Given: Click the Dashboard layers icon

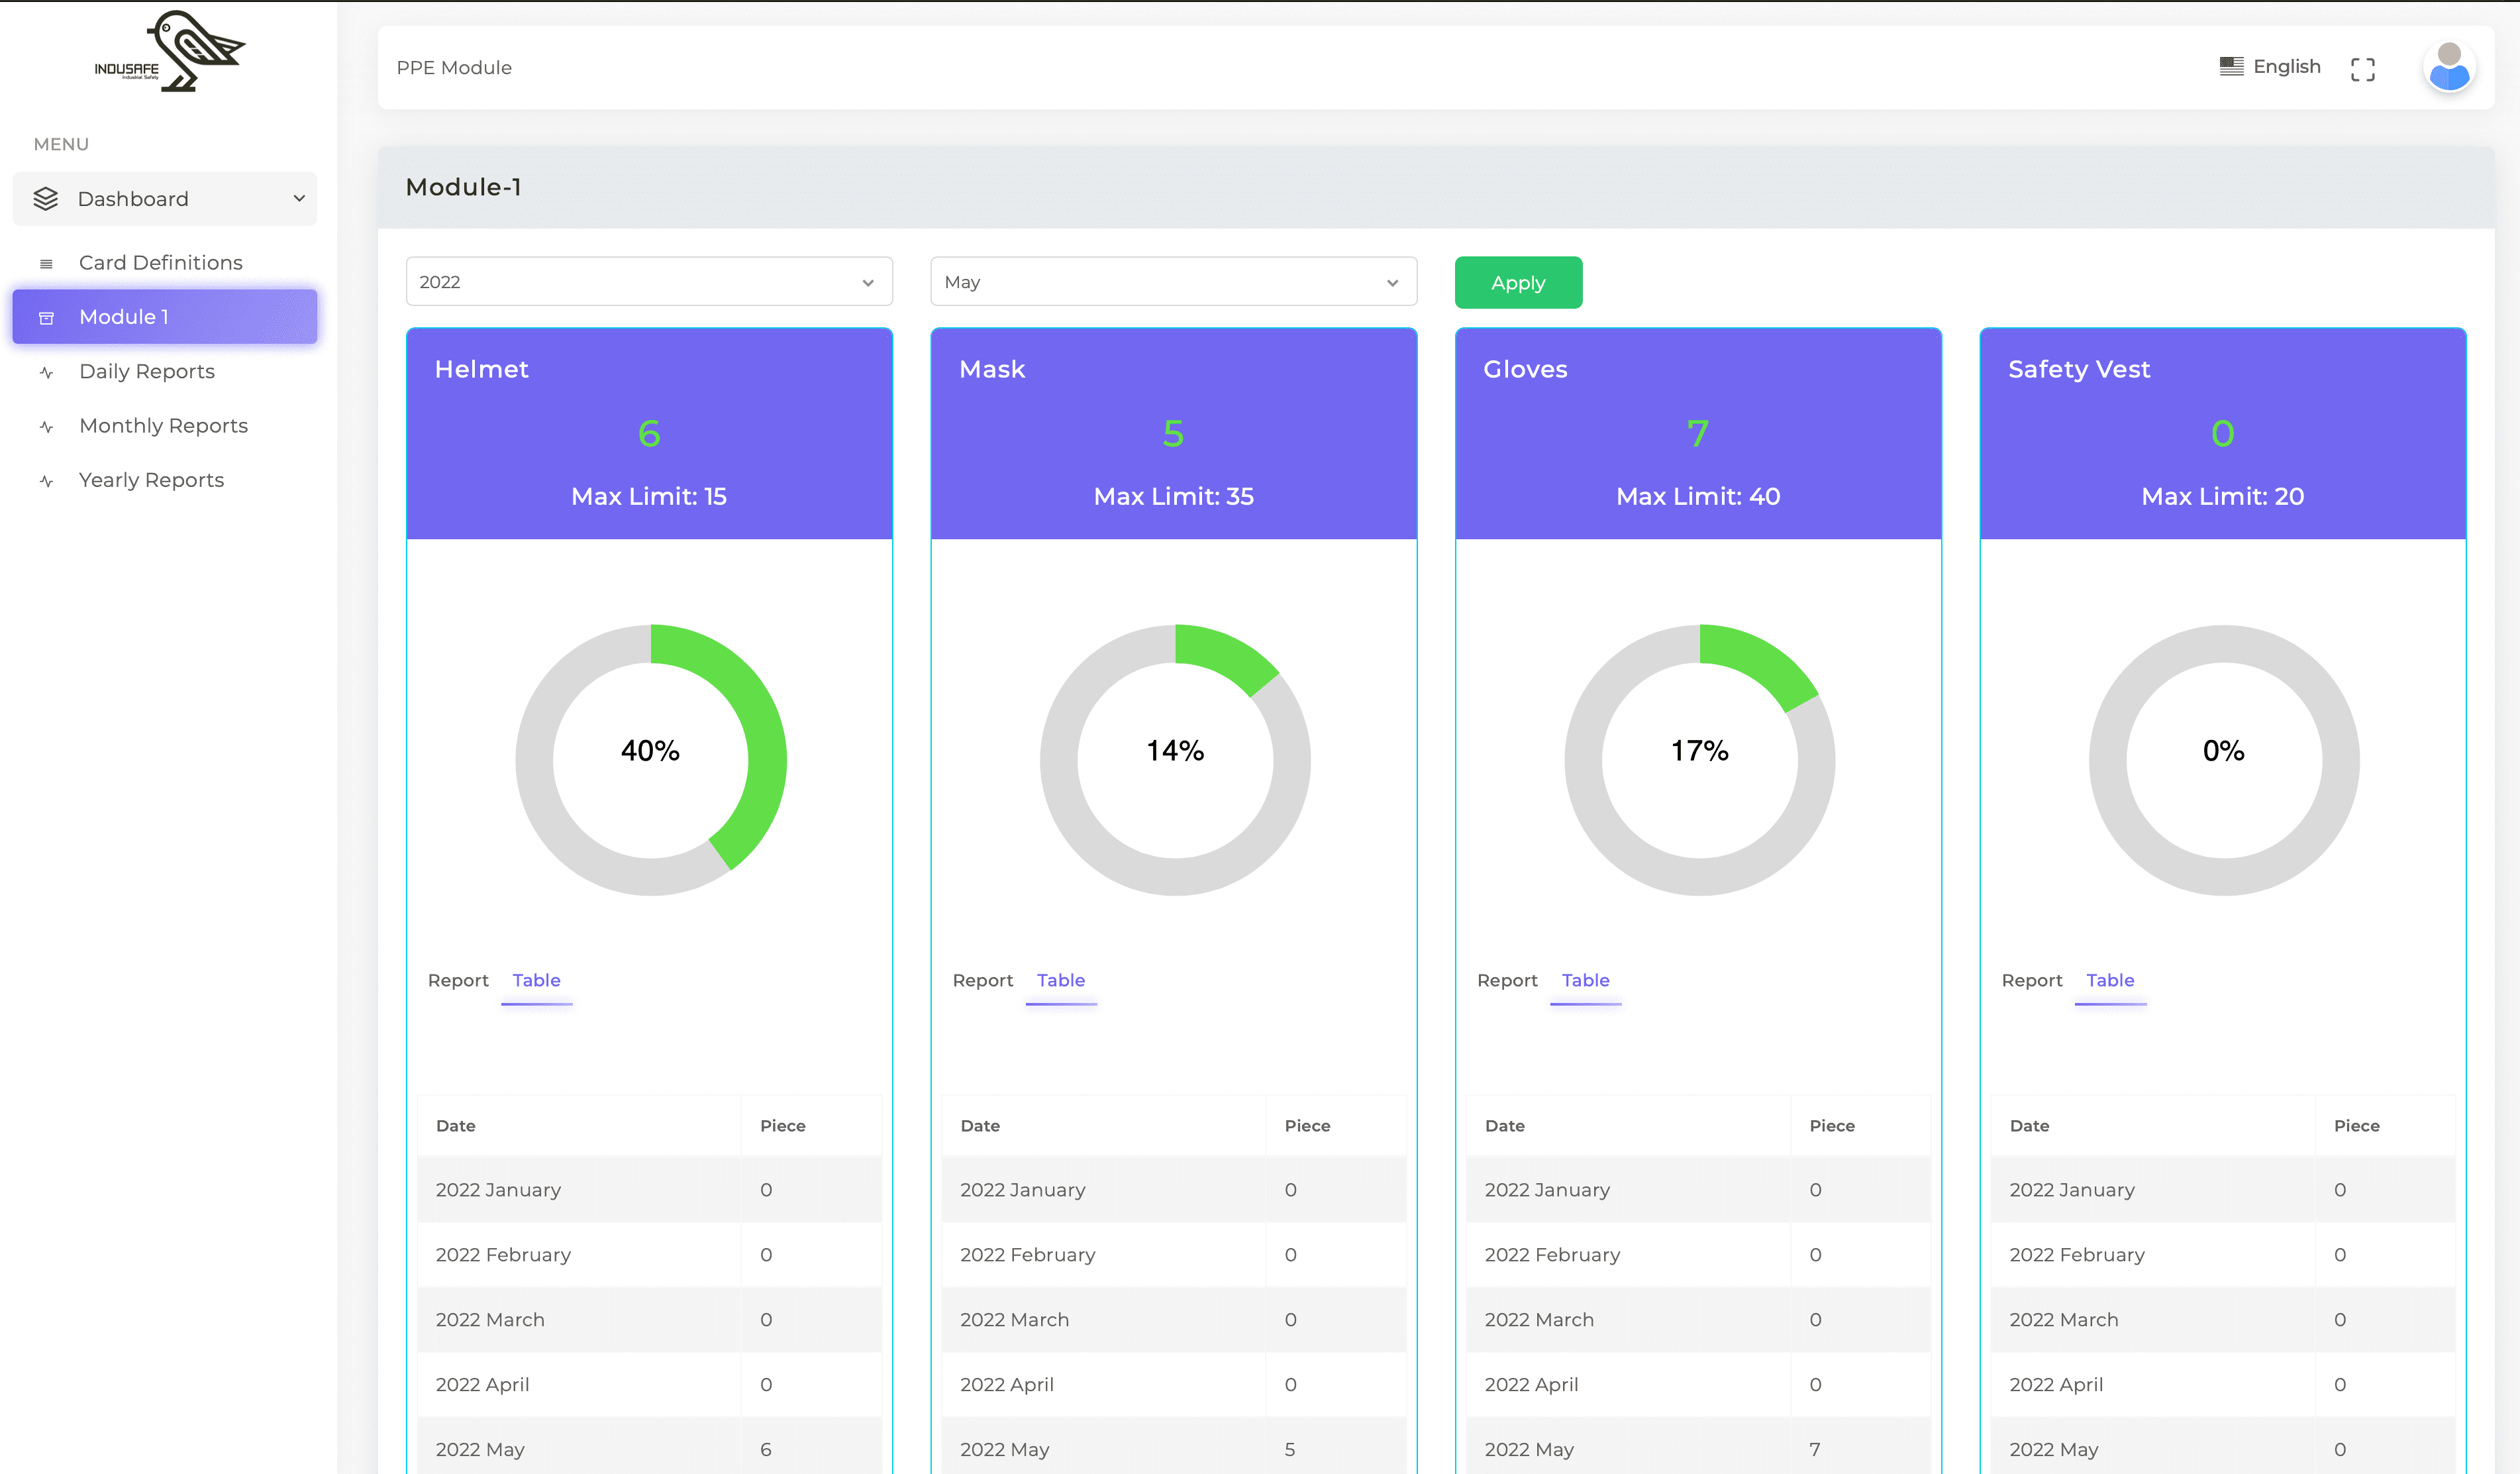Looking at the screenshot, I should point(46,199).
